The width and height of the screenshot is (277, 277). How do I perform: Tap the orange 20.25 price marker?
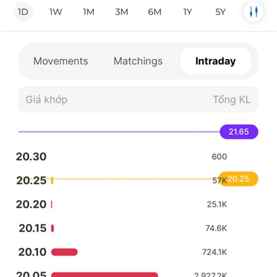[239, 179]
